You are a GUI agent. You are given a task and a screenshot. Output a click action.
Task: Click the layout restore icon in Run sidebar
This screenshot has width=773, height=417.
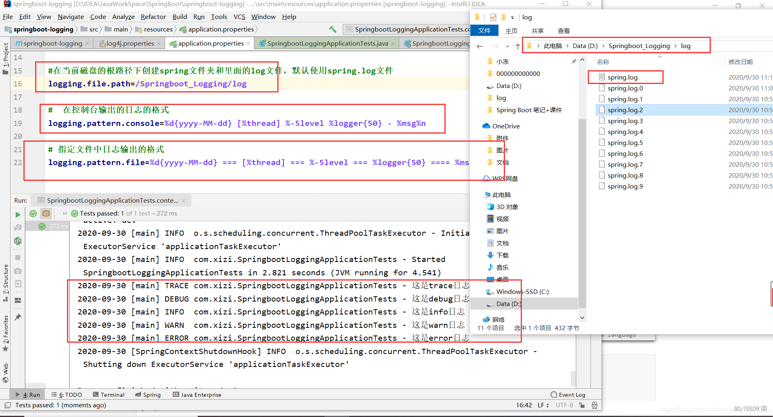(x=18, y=300)
